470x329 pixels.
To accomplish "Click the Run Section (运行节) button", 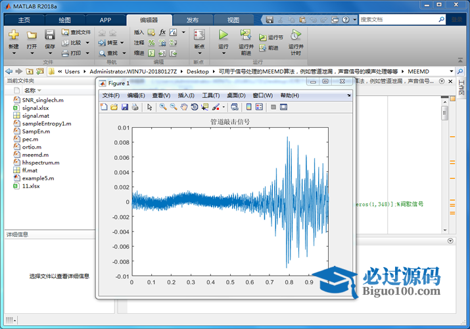I will (271, 38).
